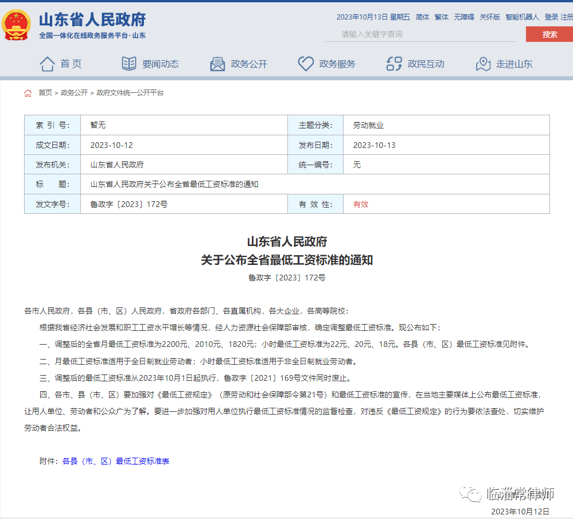
Task: Click the date 2023年10月13日 星期五 in header
Action: [373, 17]
